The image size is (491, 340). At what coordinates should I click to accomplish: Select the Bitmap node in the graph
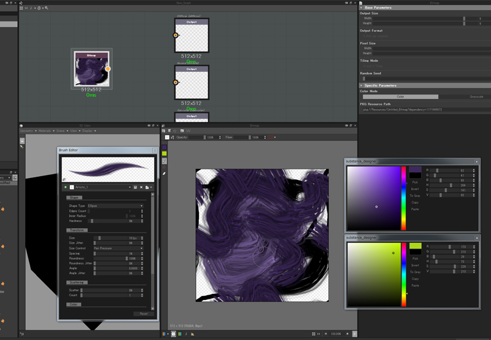[x=91, y=69]
